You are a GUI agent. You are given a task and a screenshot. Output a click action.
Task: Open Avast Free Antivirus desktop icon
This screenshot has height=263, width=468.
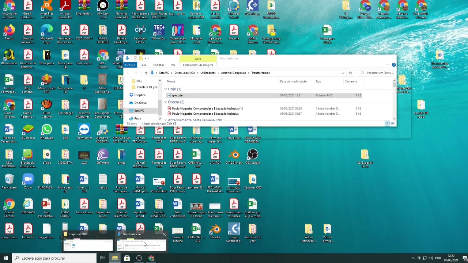coord(46,9)
